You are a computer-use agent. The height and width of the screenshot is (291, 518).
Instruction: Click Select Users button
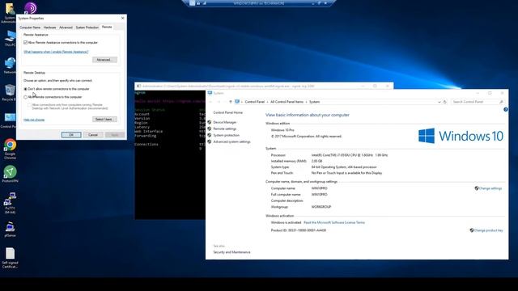pyautogui.click(x=104, y=119)
